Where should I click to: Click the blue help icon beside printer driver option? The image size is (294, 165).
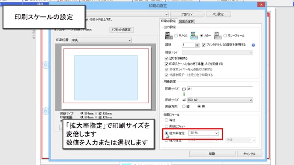pos(253,45)
